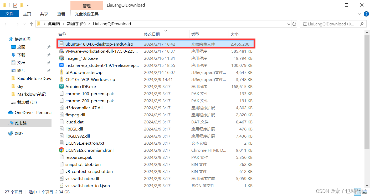Viewport: 370px width, 196px height.
Task: Switch to the 查看 ribbon tab
Action: click(61, 14)
